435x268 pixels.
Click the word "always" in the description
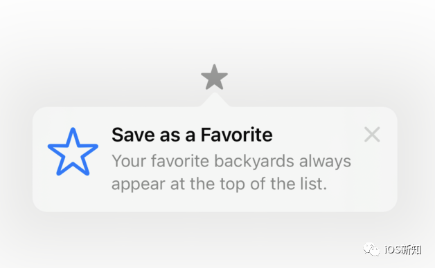pyautogui.click(x=325, y=162)
